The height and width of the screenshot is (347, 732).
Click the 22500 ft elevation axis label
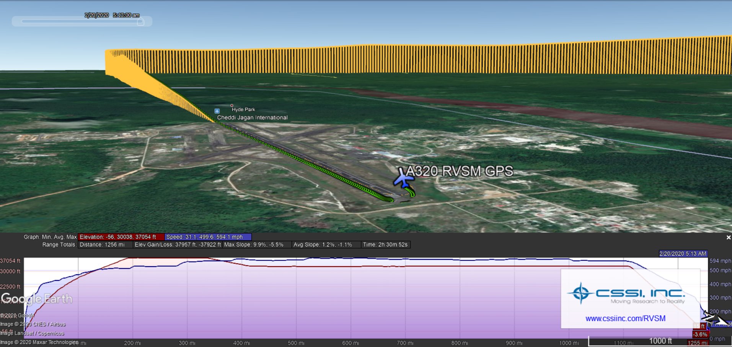[10, 287]
